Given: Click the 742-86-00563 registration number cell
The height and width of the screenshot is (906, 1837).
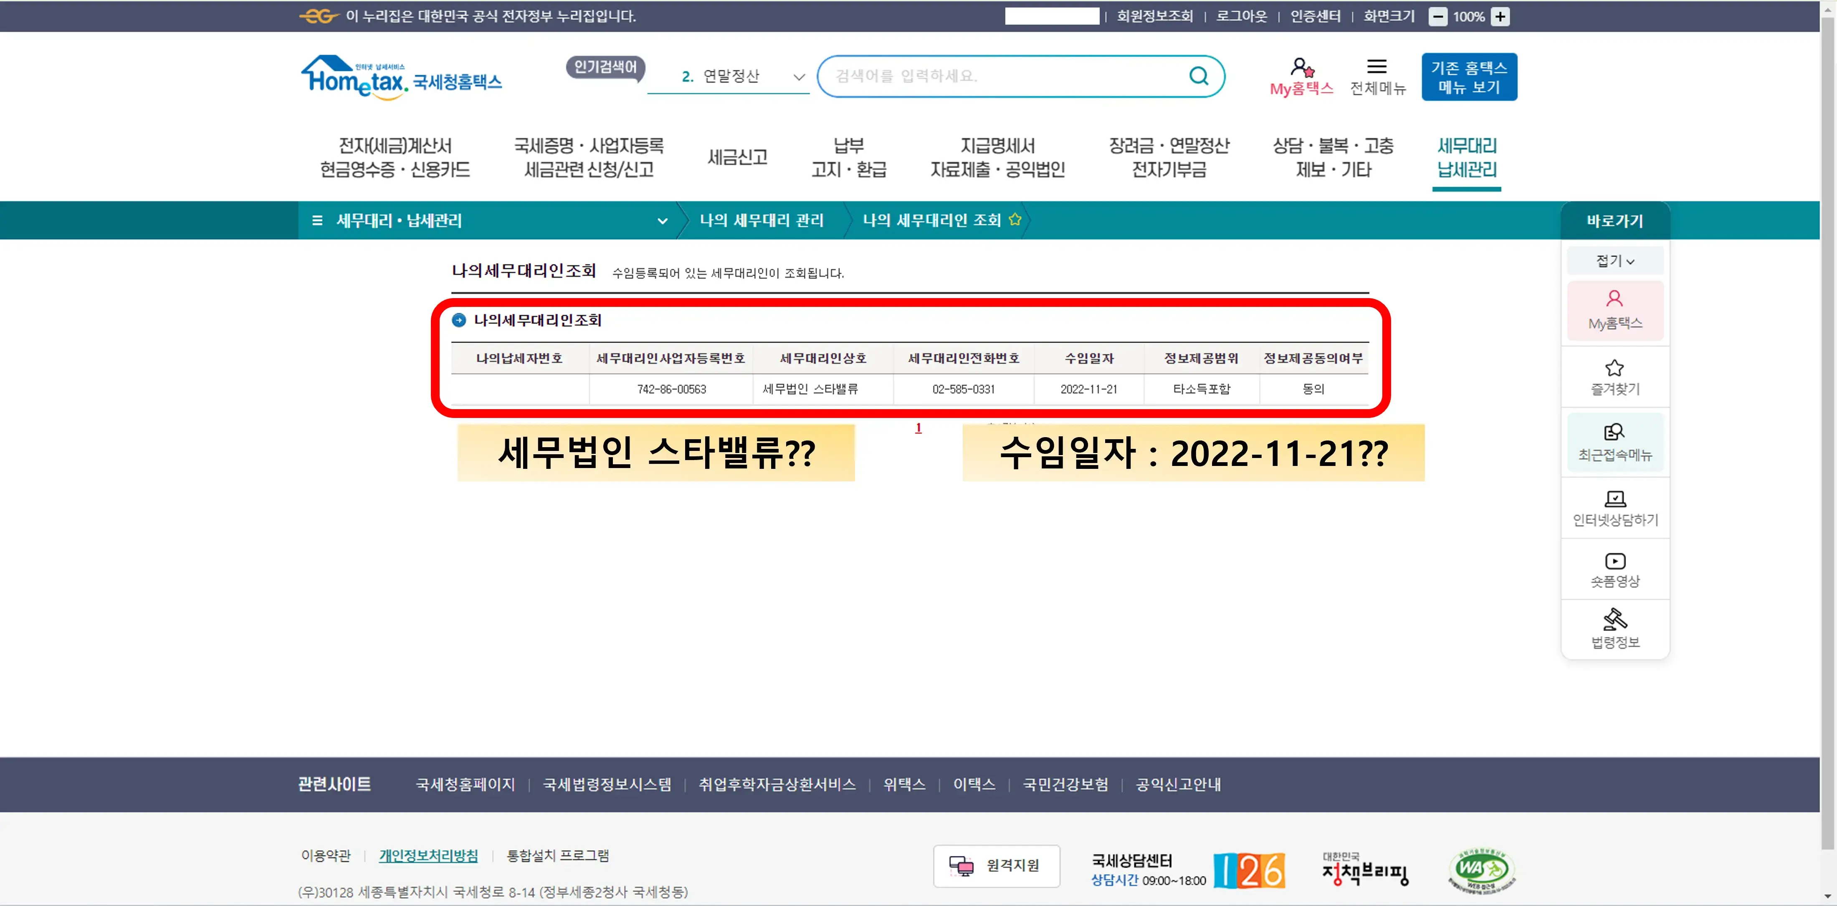Looking at the screenshot, I should tap(671, 389).
